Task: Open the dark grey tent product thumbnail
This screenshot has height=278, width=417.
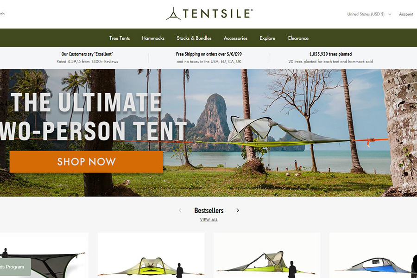Action: tap(44, 255)
